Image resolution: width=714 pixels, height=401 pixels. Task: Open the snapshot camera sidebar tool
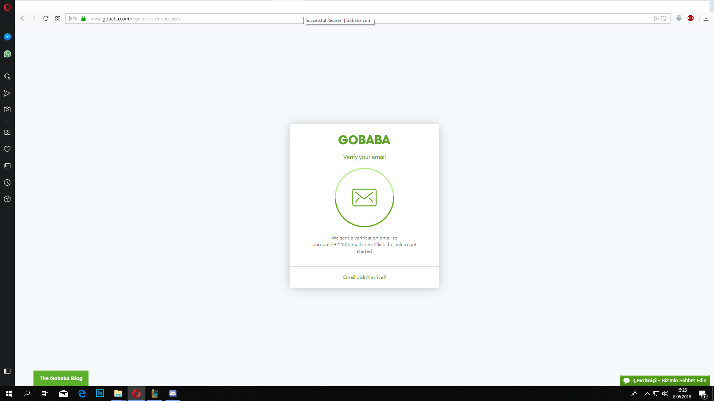(x=7, y=110)
